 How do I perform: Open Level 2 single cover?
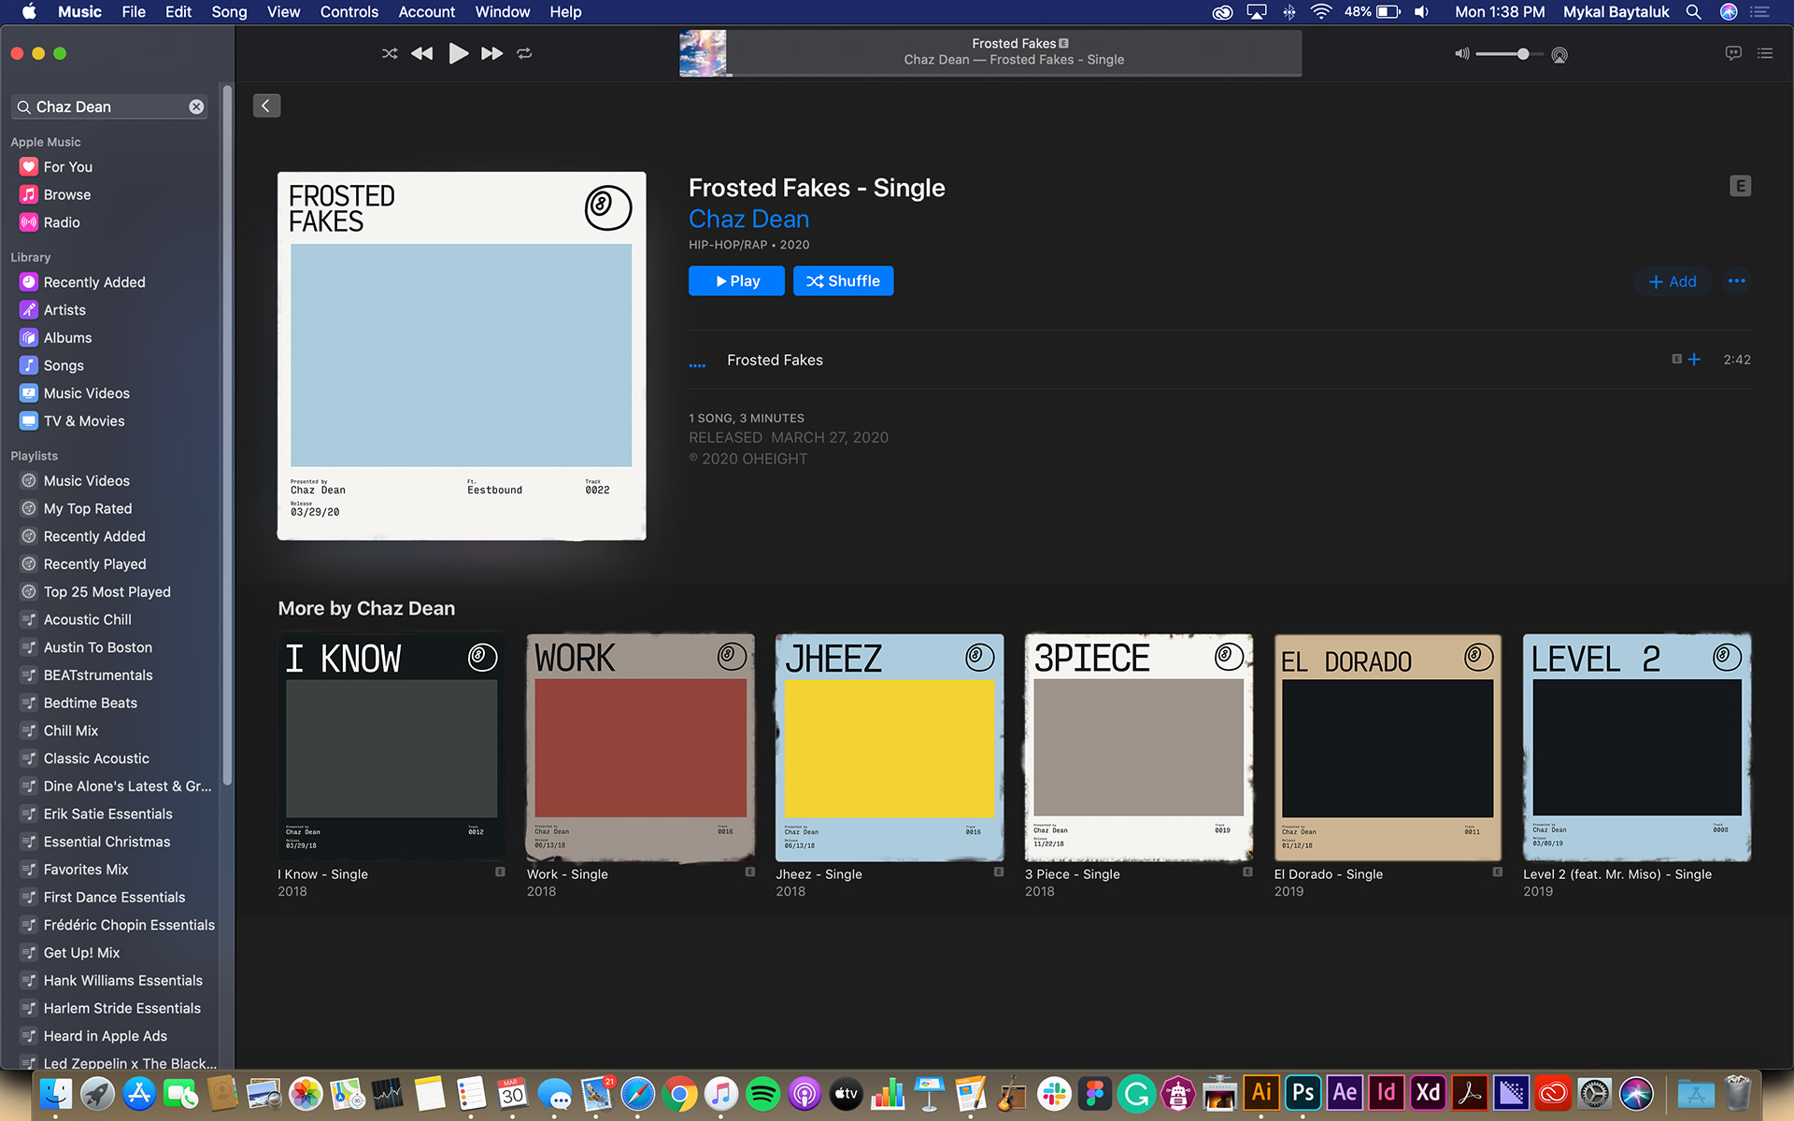(x=1637, y=747)
